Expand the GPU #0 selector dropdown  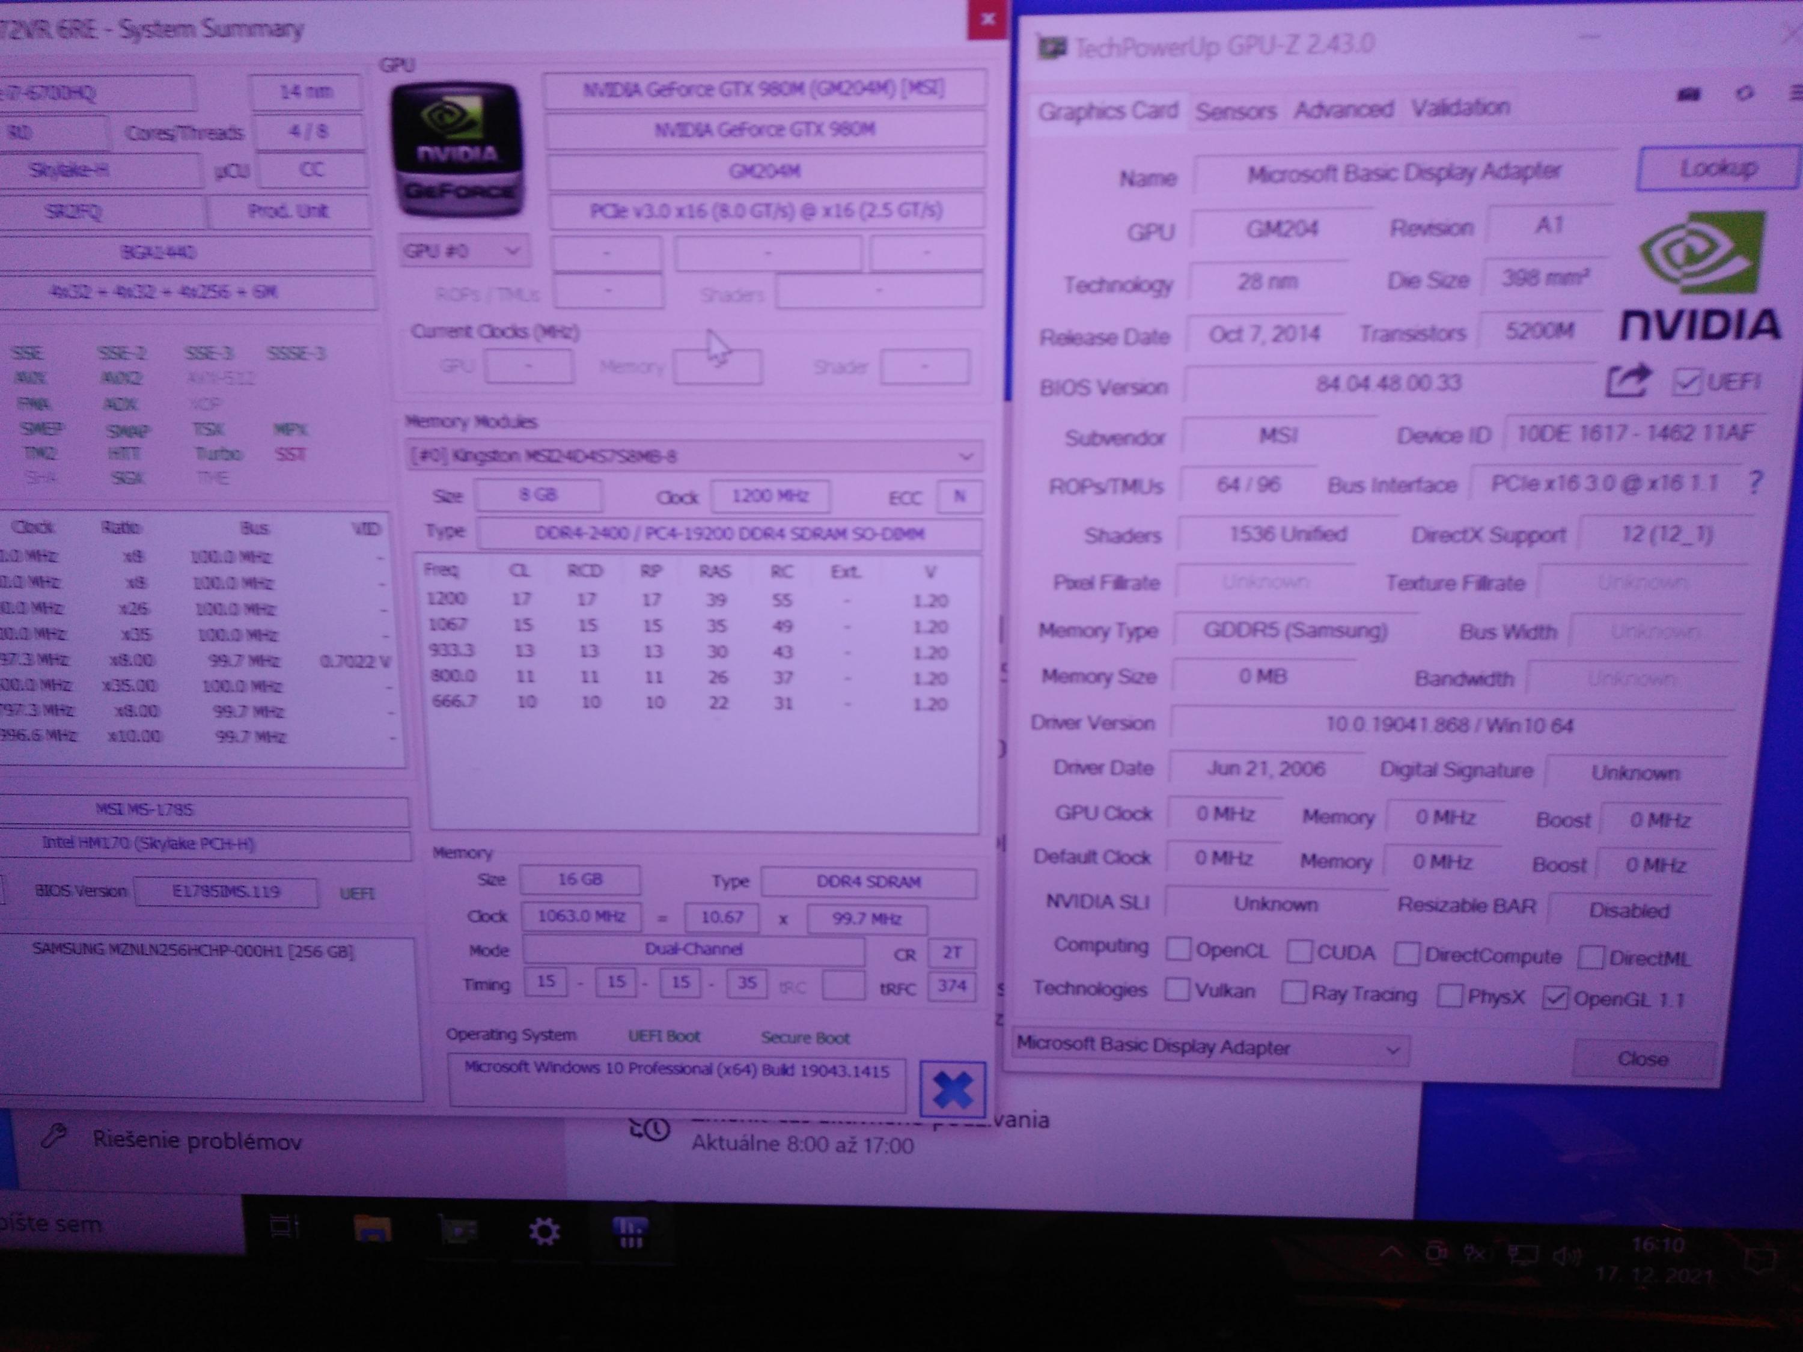coord(462,251)
